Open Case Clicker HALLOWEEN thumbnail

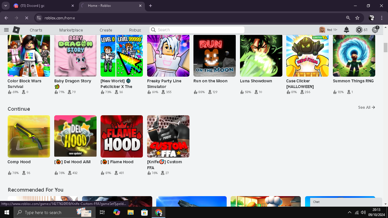[307, 56]
